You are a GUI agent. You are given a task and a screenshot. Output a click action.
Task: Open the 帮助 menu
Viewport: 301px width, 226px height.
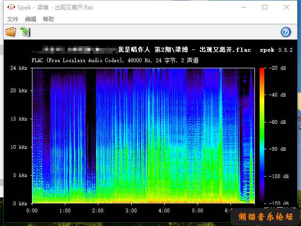click(48, 19)
